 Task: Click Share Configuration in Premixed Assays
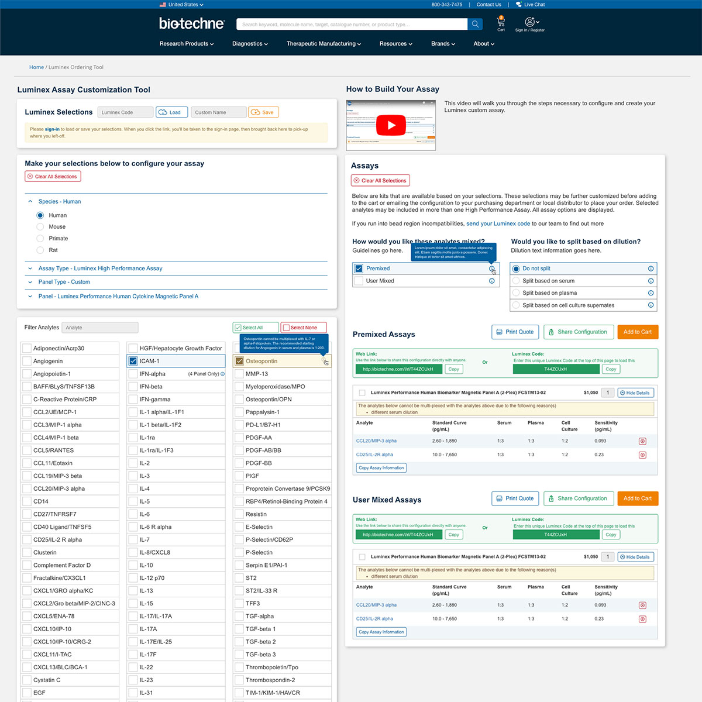click(x=579, y=332)
